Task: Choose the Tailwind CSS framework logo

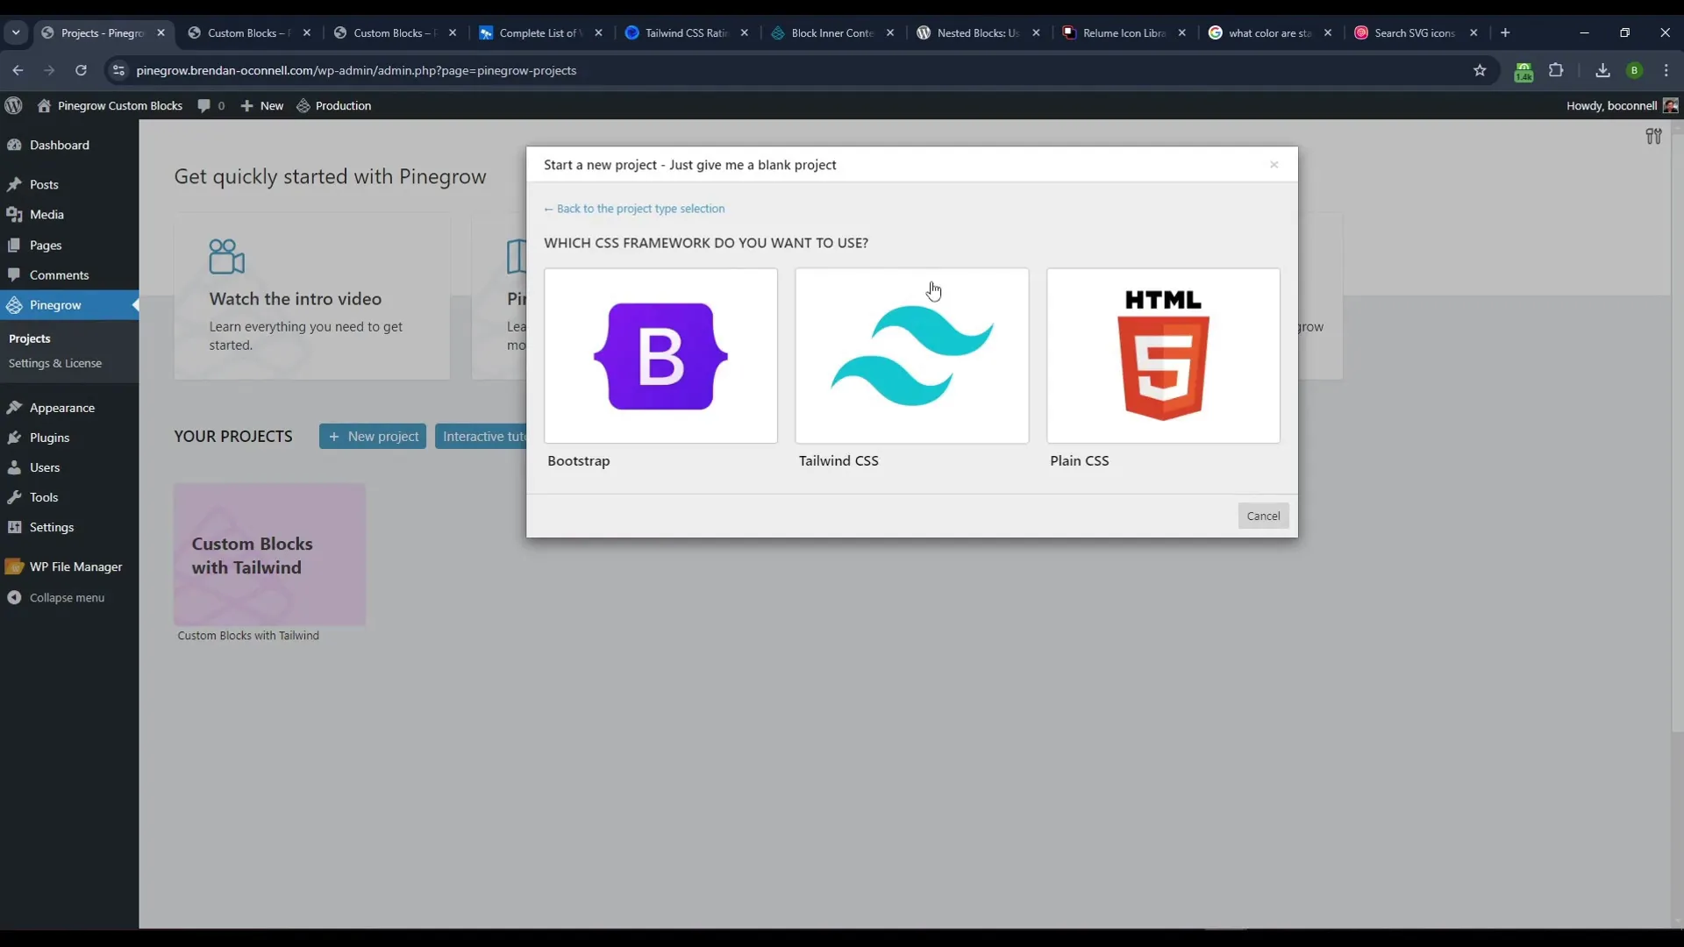Action: (911, 356)
